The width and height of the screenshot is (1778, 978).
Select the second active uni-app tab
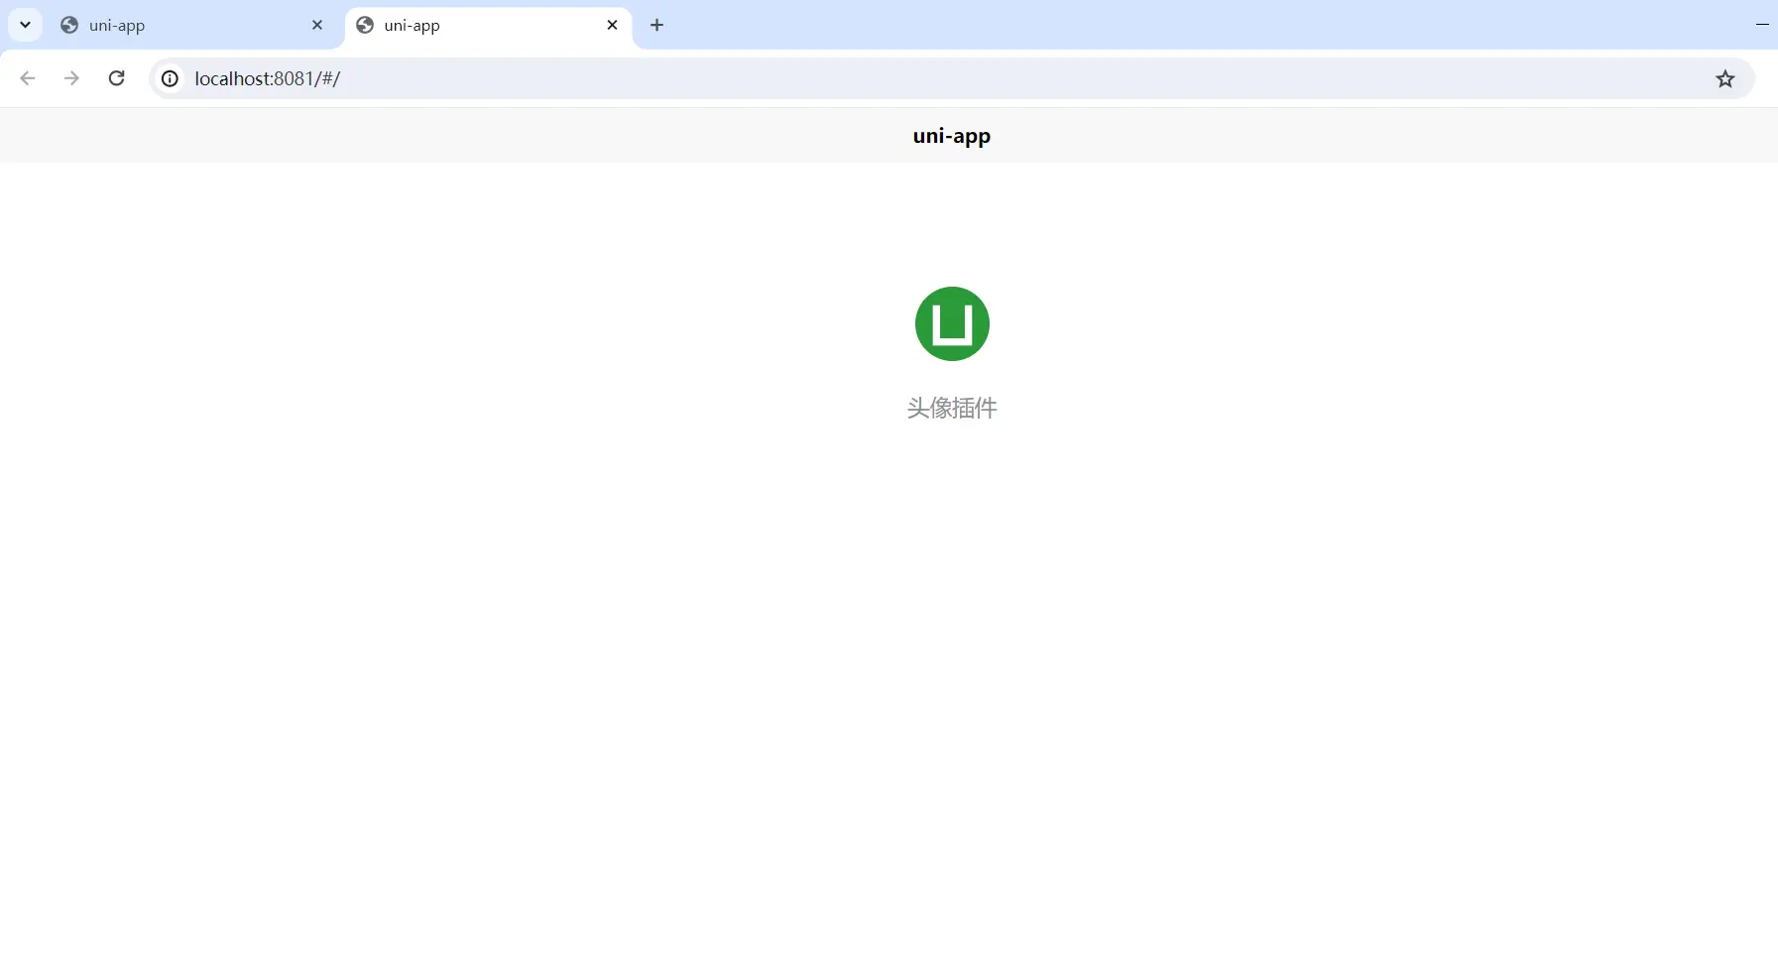tap(488, 26)
